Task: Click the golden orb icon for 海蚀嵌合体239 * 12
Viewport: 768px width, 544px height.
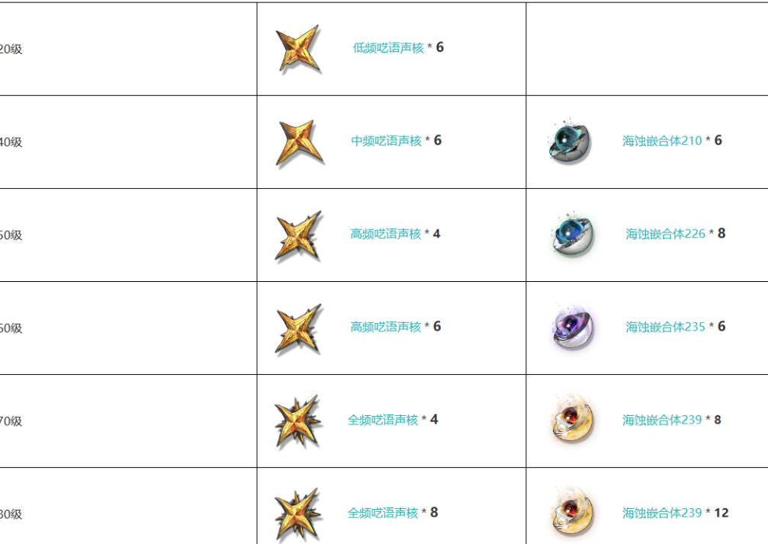Action: tap(571, 510)
